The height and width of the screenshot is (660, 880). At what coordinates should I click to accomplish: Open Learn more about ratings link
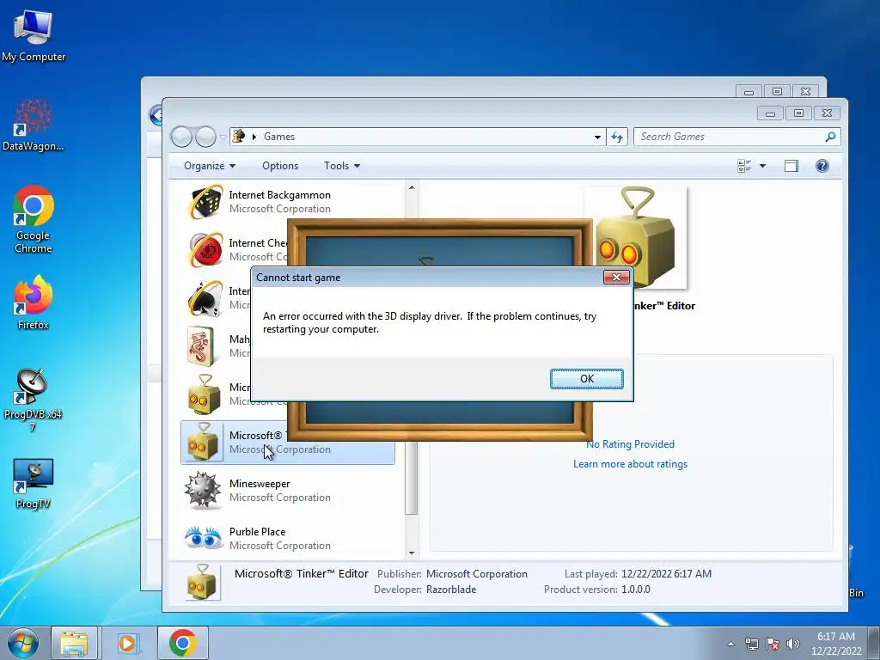[630, 464]
